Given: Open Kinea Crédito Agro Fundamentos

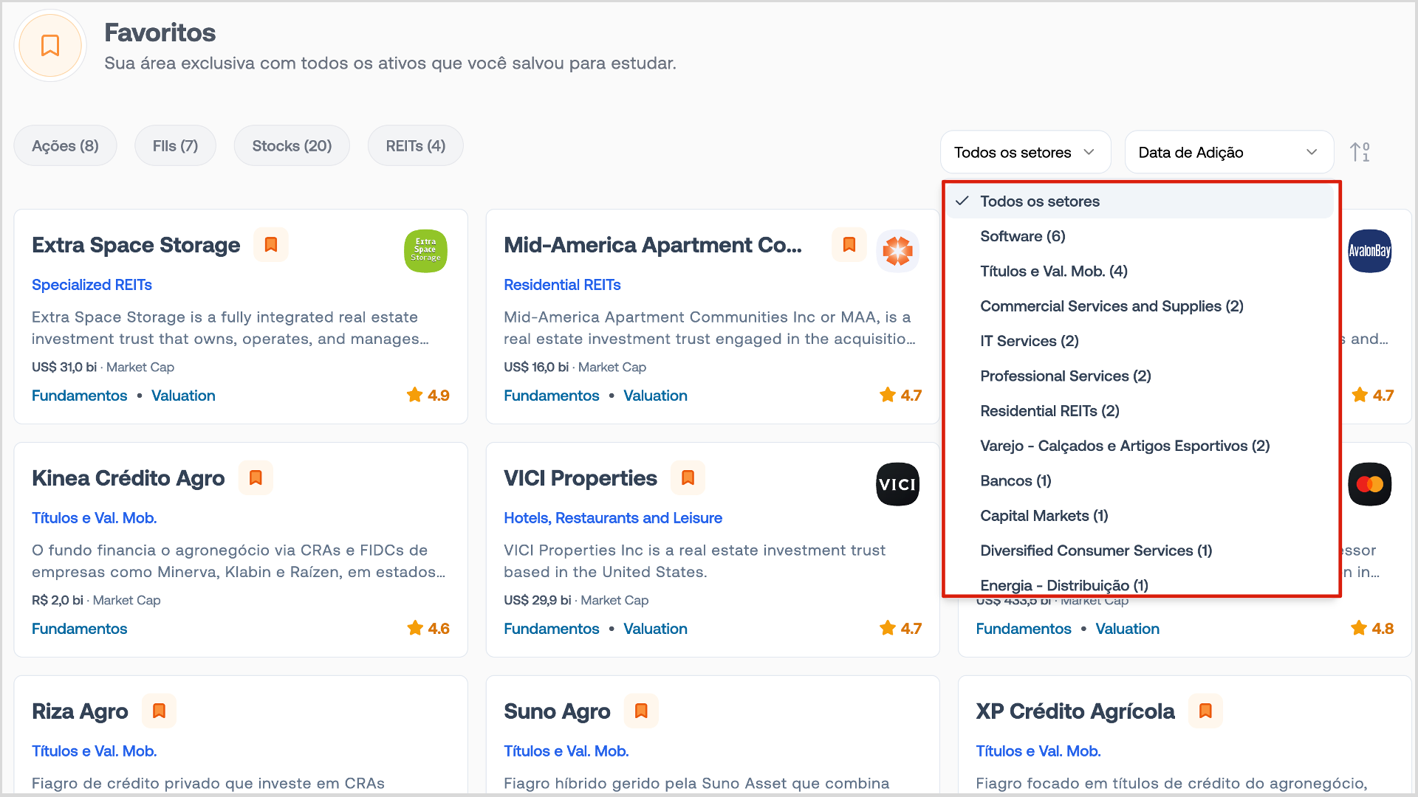Looking at the screenshot, I should coord(80,629).
